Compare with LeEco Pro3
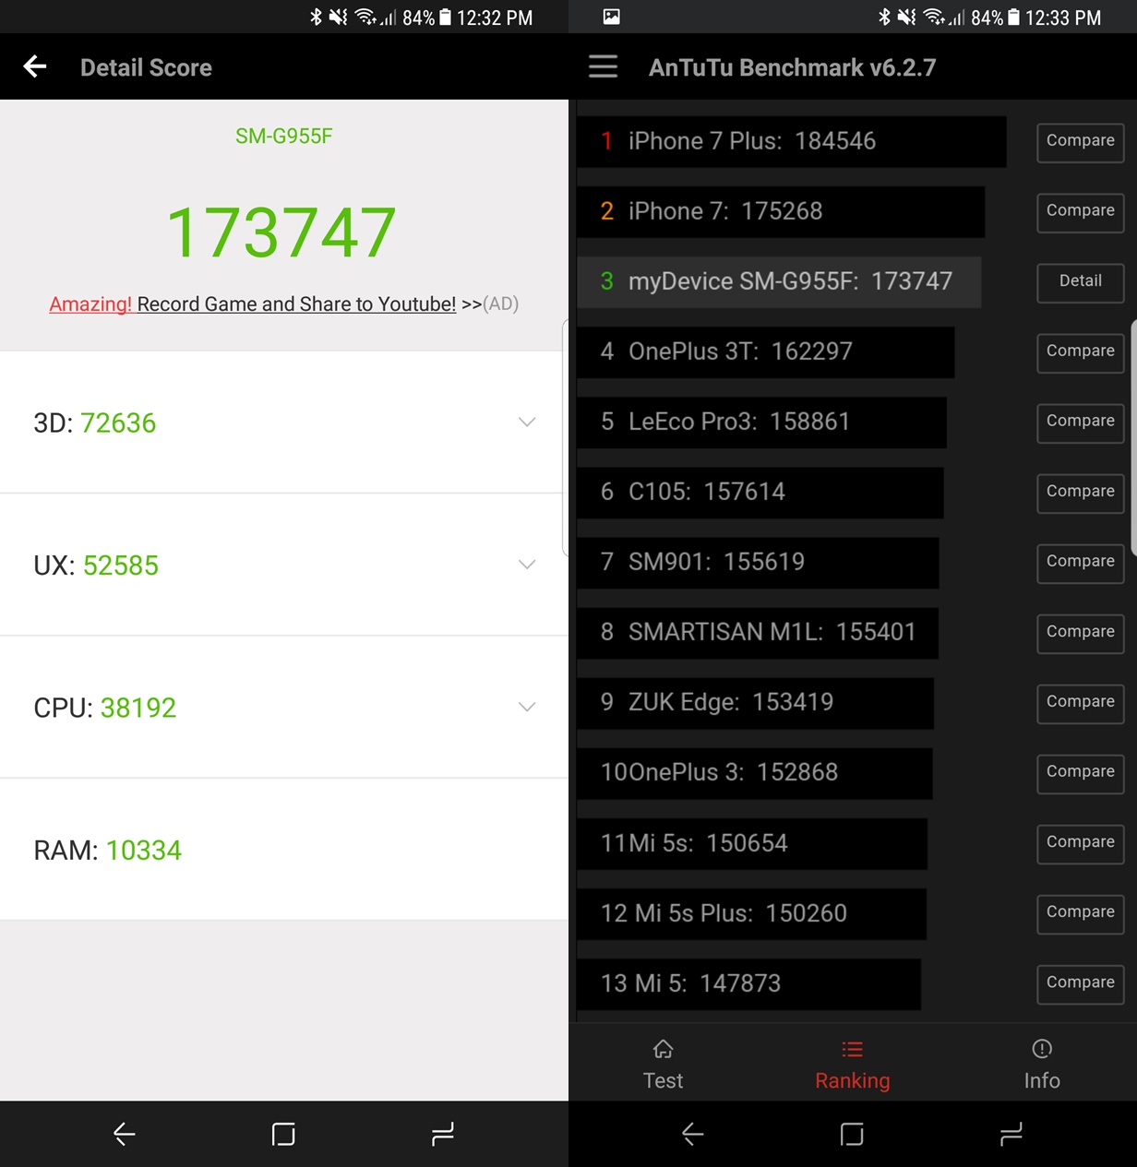 1080,422
